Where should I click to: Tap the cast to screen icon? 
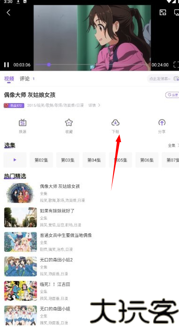[x=177, y=12]
